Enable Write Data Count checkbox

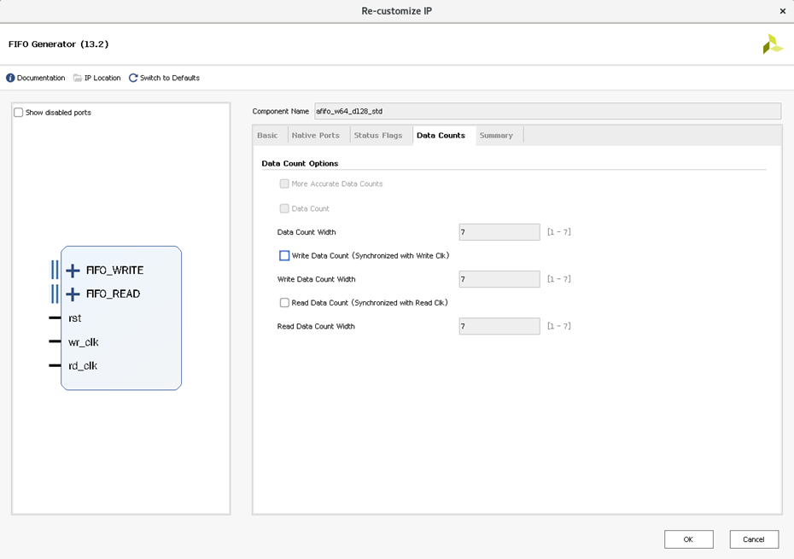(x=284, y=256)
